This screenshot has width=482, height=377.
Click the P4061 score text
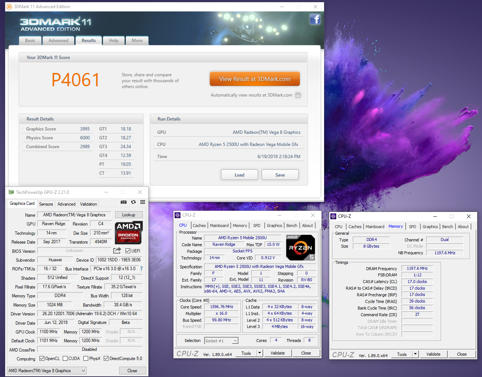tap(76, 80)
